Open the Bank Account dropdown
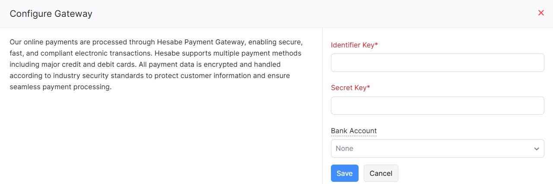 click(x=437, y=148)
